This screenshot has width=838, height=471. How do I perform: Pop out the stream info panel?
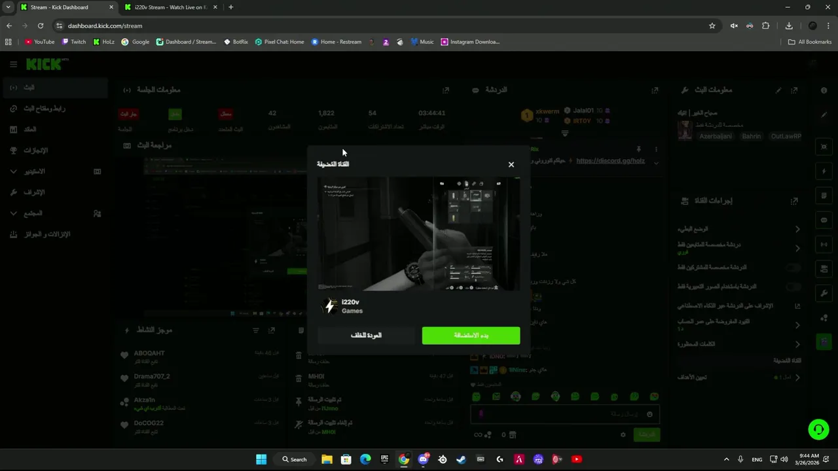794,90
